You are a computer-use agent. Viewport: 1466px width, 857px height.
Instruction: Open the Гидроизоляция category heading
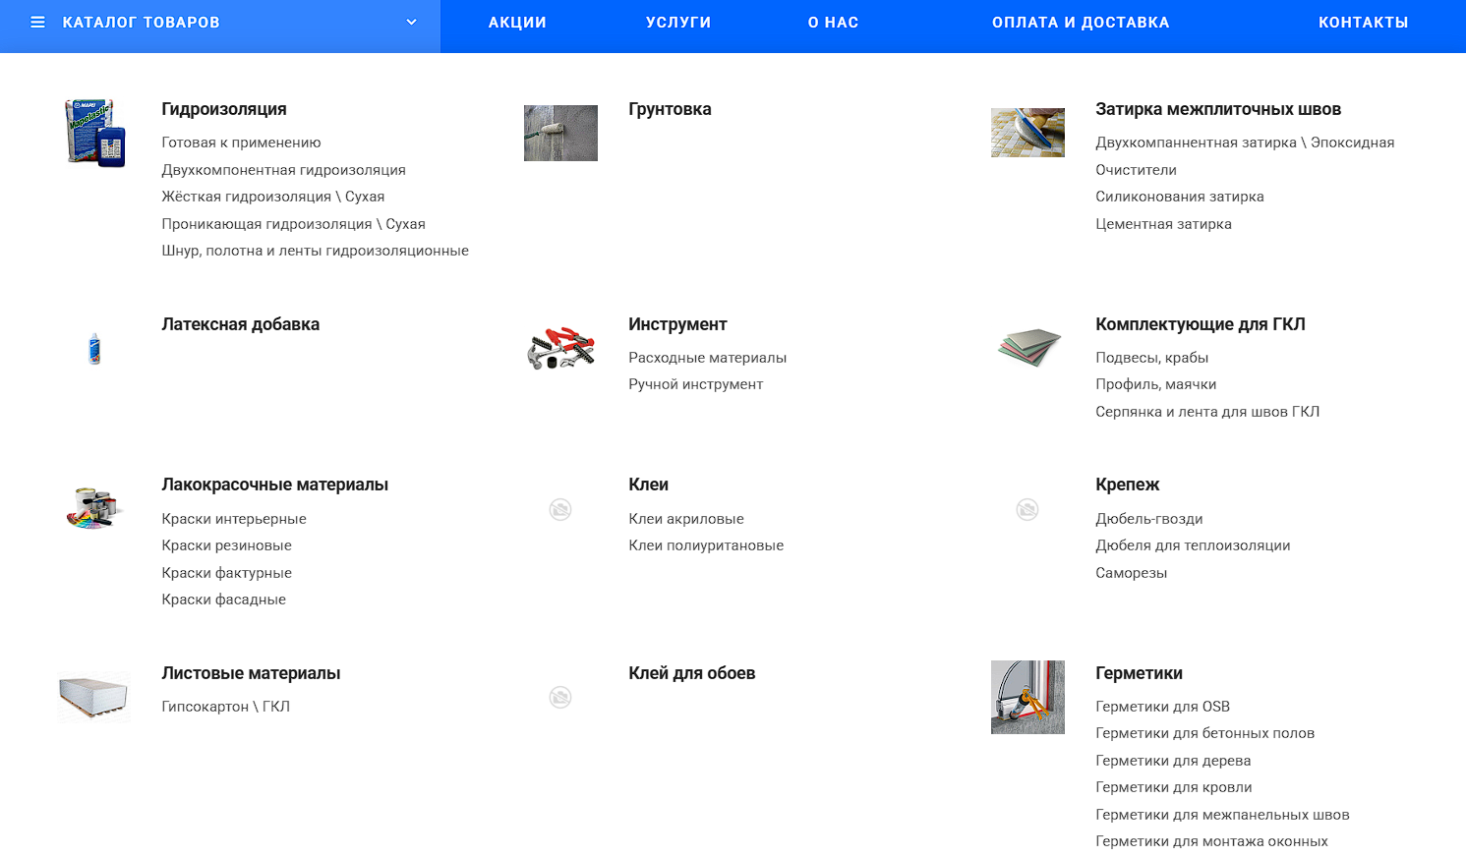click(224, 109)
